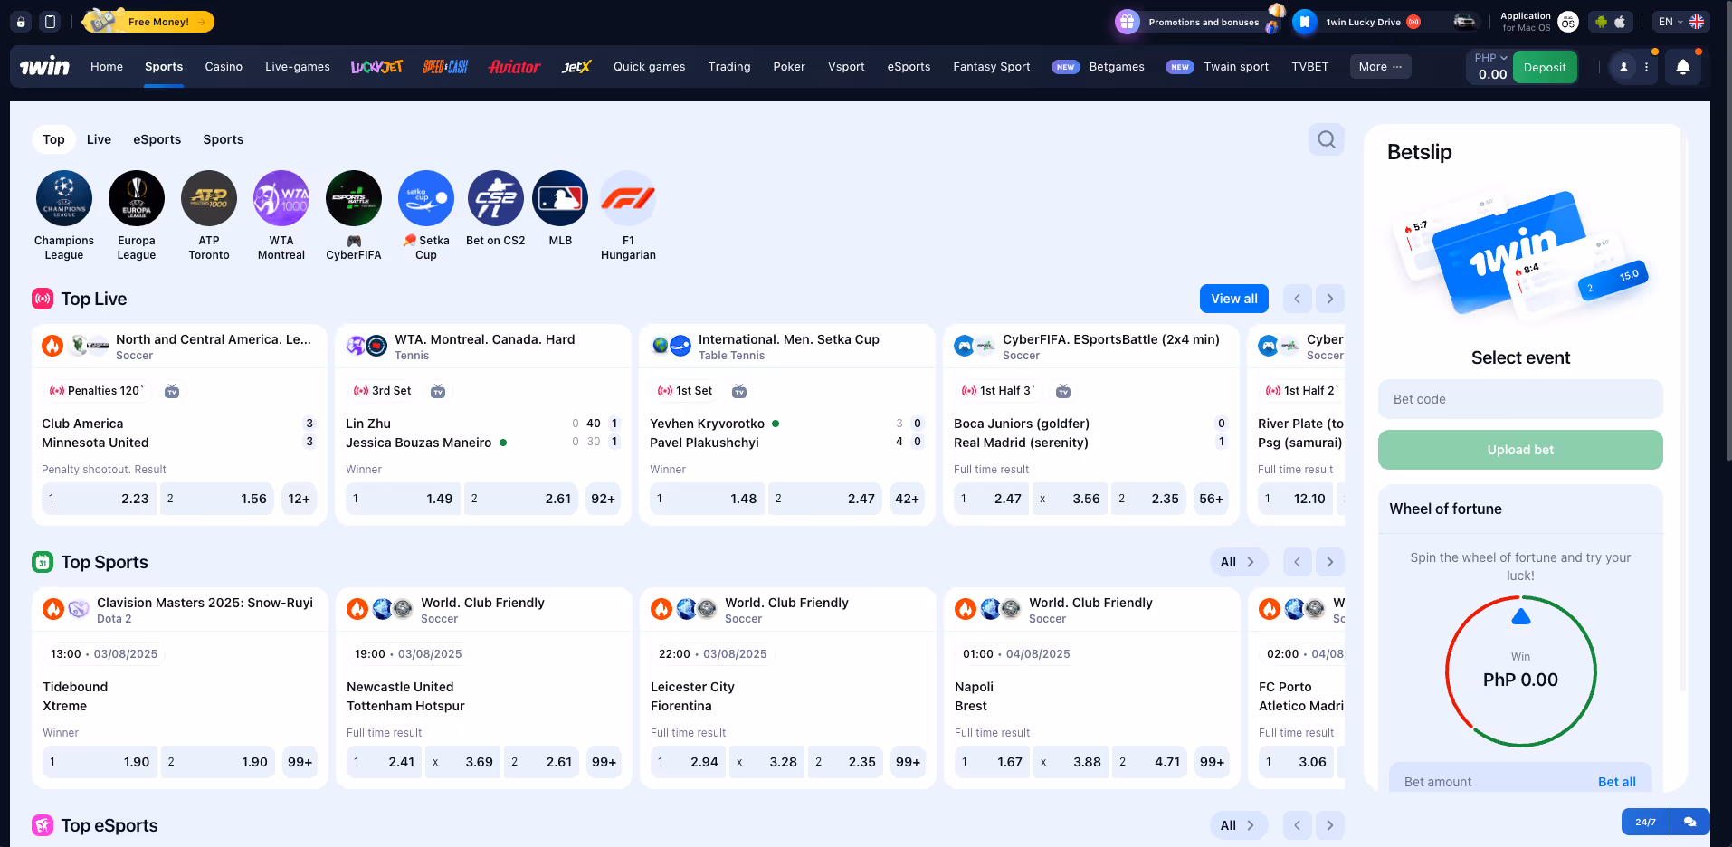
Task: Click the Android app download icon
Action: pos(1602,22)
